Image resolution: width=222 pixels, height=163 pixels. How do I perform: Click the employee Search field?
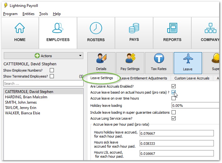click(44, 84)
